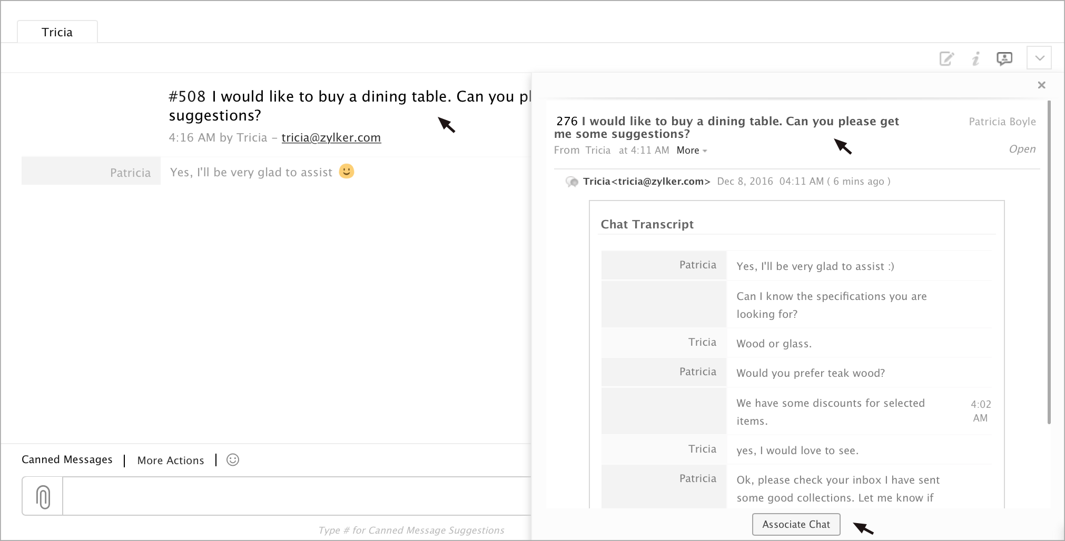1065x541 pixels.
Task: Click the yellow smiley emoji in Patricia's message
Action: (347, 172)
